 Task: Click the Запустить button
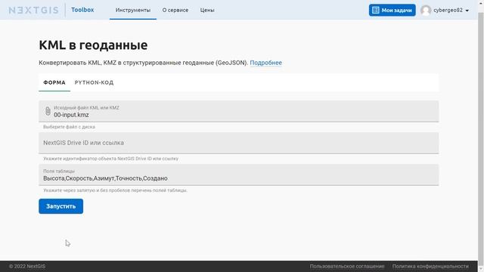(60, 206)
